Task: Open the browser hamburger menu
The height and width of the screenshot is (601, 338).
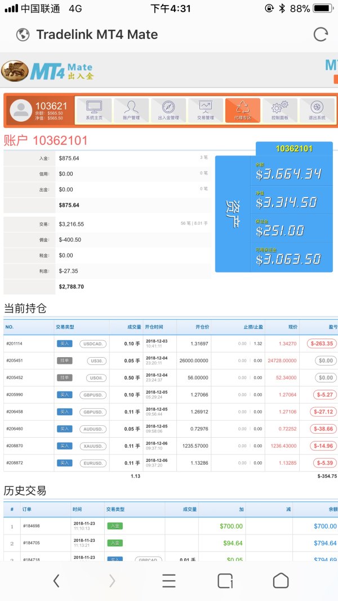Action: (x=169, y=581)
